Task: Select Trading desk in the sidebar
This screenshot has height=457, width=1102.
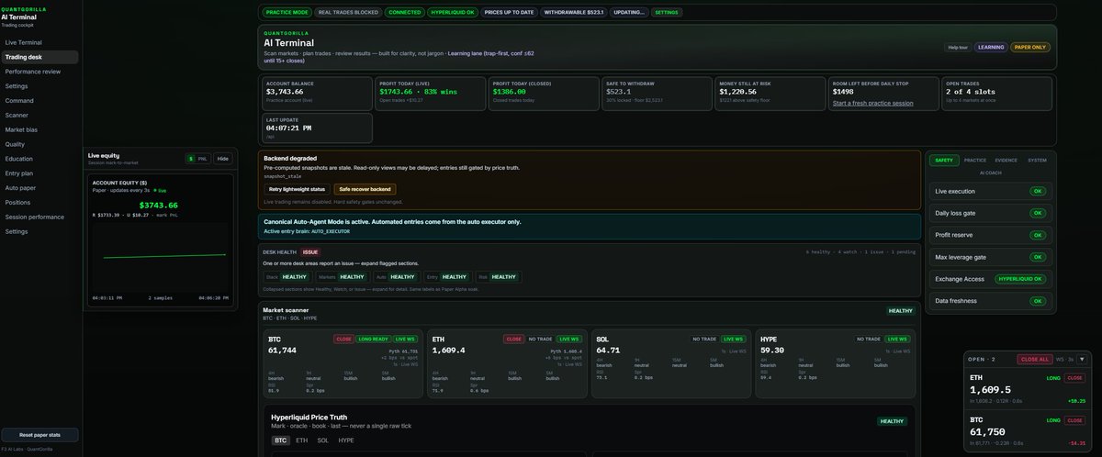Action: tap(39, 57)
